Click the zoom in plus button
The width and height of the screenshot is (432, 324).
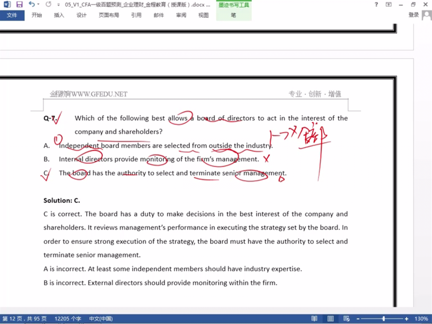(406, 319)
